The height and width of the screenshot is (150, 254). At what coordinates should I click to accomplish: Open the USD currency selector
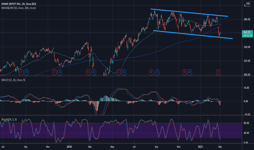coord(248,3)
